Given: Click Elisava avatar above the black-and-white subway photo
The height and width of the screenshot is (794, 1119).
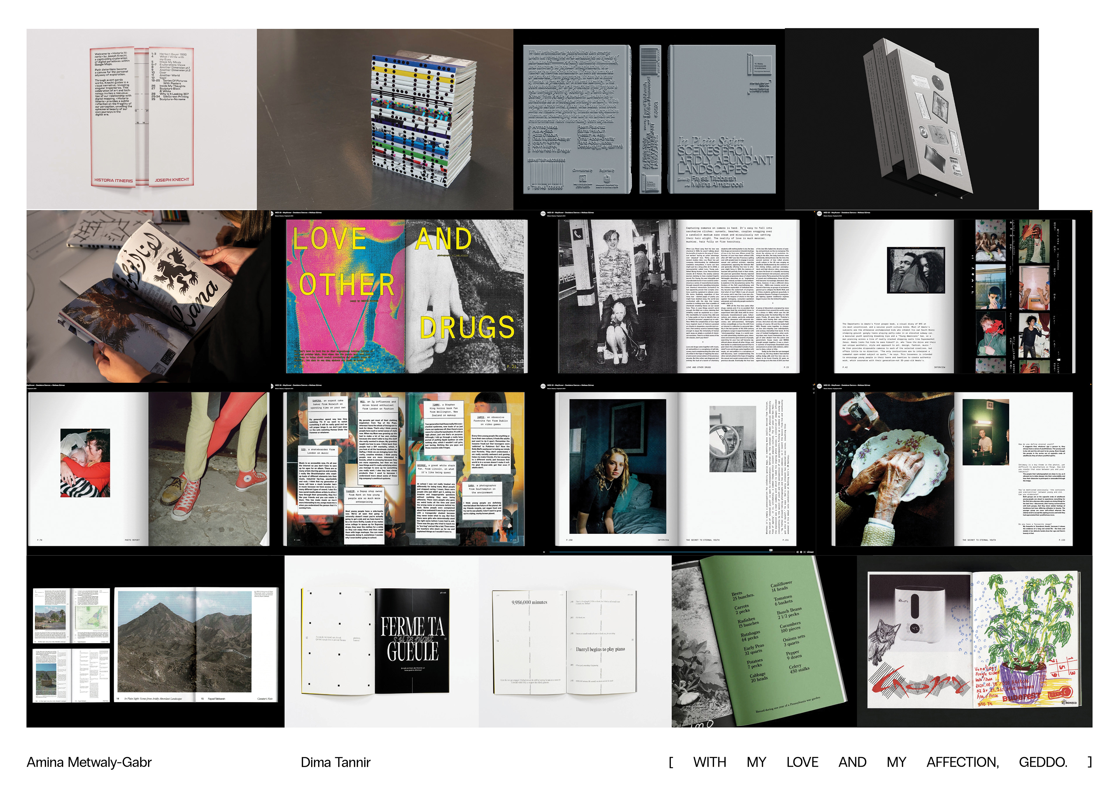Looking at the screenshot, I should 543,214.
